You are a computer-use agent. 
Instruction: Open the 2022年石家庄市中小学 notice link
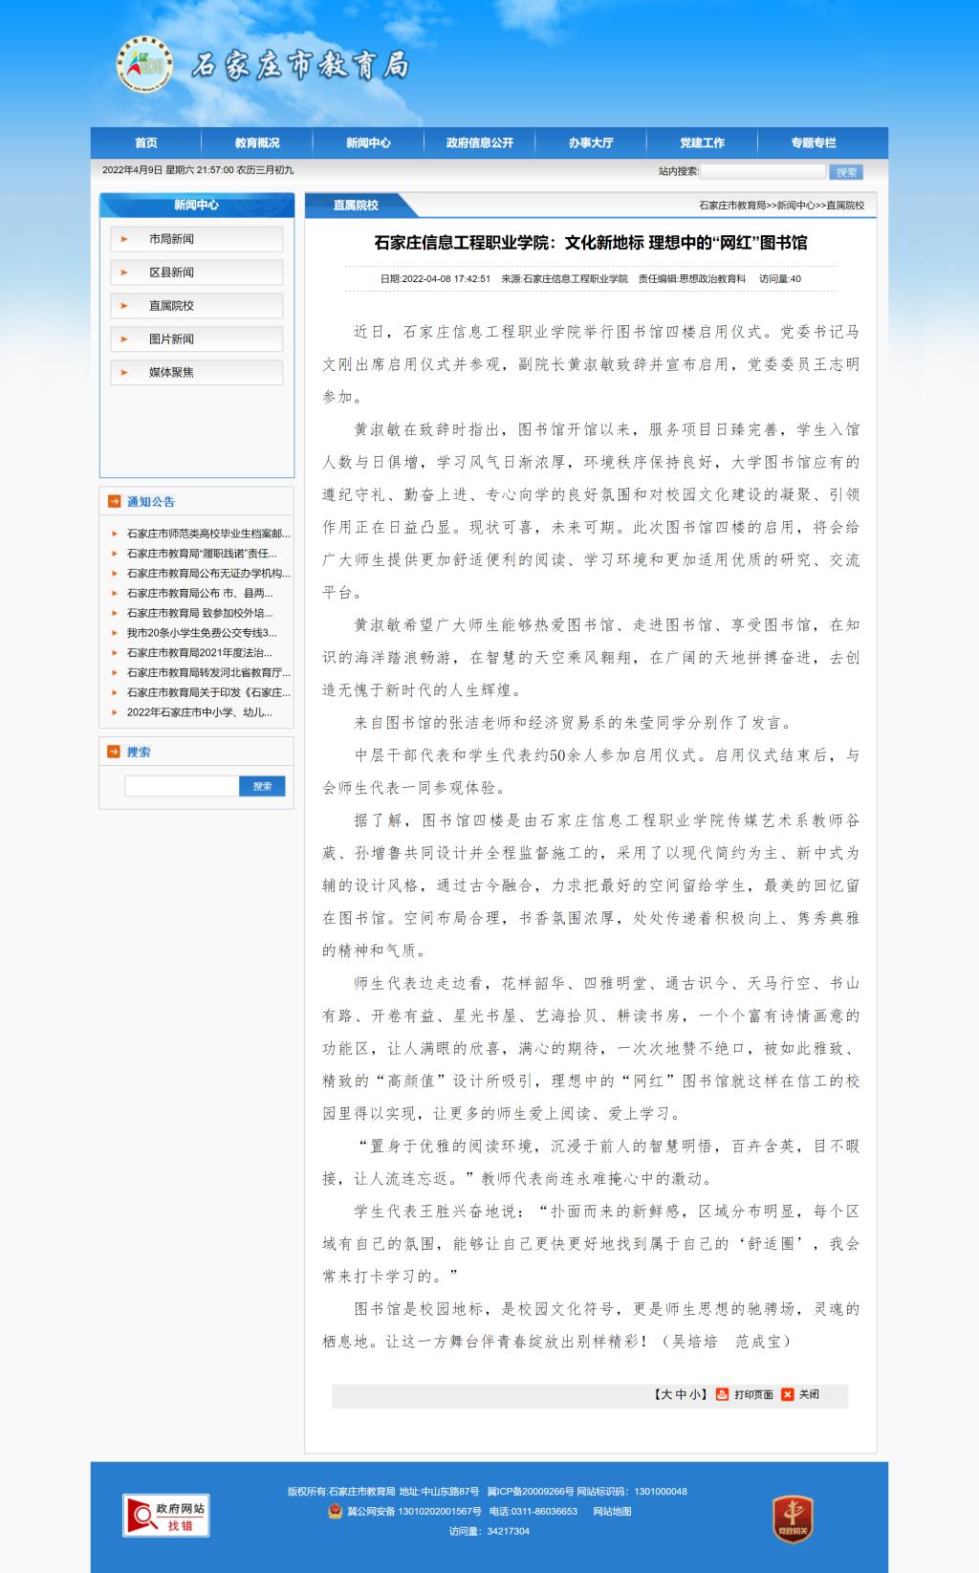click(200, 712)
